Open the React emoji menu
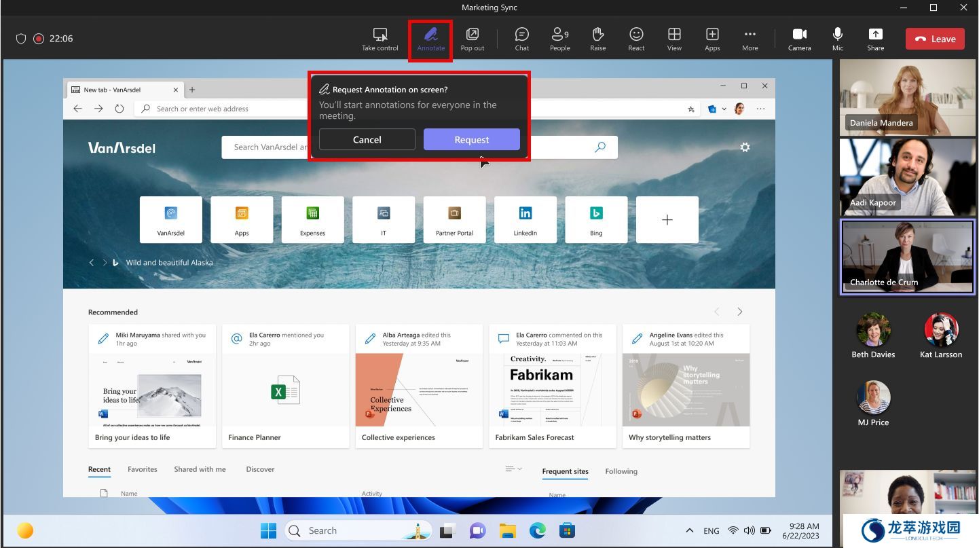979x548 pixels. pyautogui.click(x=636, y=39)
